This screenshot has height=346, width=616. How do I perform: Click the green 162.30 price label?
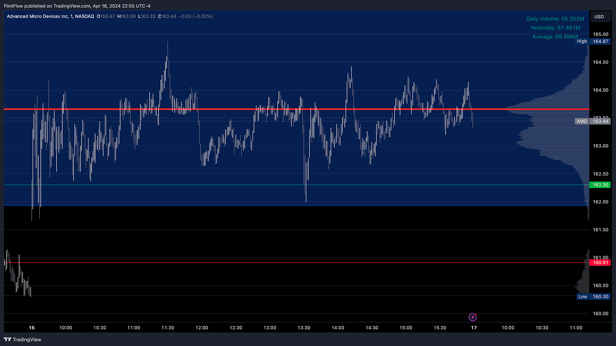tap(599, 185)
